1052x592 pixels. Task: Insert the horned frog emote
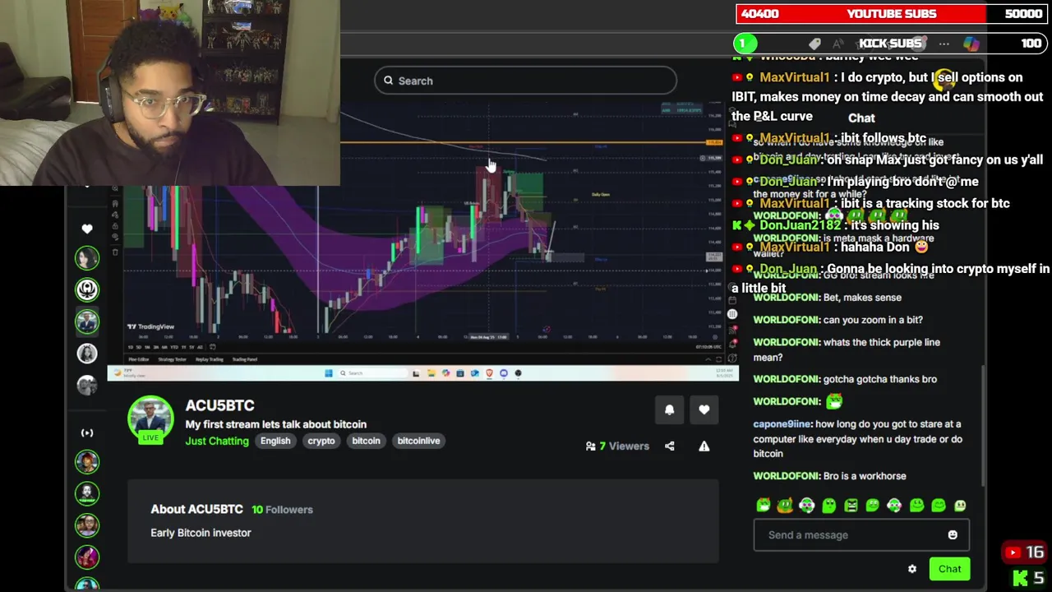tap(764, 505)
